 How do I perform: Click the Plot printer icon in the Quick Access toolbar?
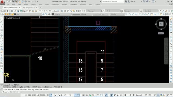pyautogui.click(x=25, y=1)
